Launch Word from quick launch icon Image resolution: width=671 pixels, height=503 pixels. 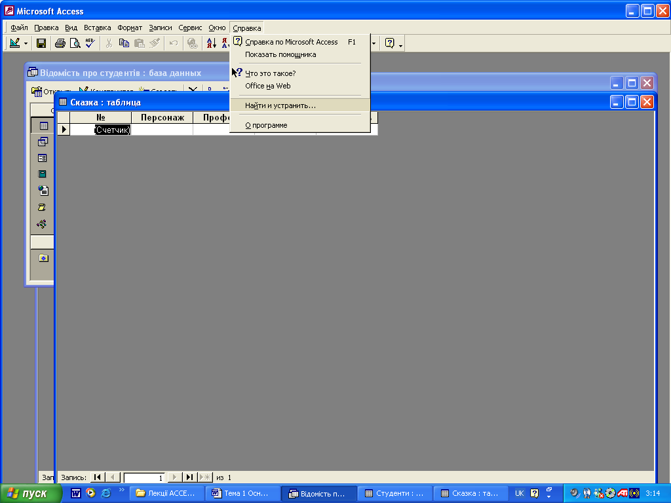pyautogui.click(x=76, y=493)
